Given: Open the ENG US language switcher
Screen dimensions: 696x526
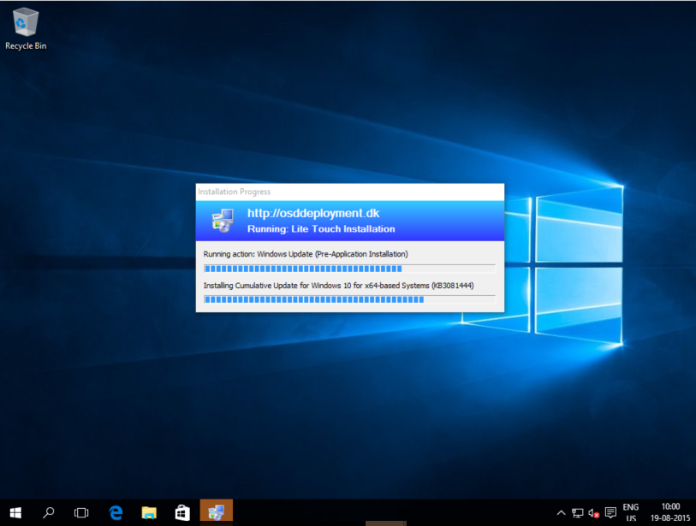Looking at the screenshot, I should [630, 512].
